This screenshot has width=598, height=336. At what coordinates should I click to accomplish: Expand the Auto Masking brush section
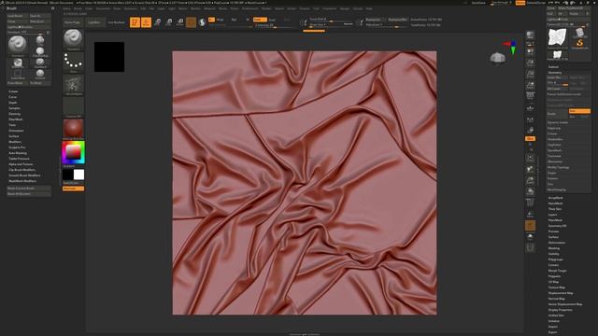pos(18,153)
